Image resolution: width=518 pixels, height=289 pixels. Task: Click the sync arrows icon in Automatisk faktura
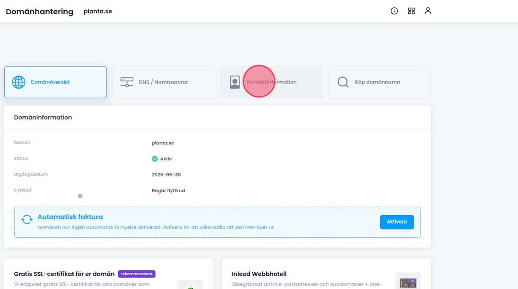pyautogui.click(x=27, y=220)
